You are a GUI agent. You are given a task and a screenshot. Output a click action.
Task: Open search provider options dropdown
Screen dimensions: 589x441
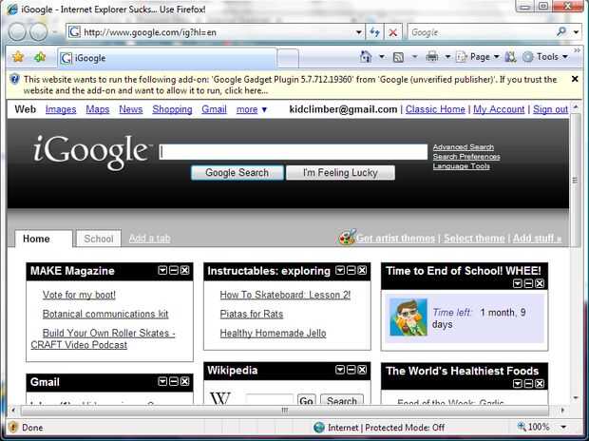(577, 32)
